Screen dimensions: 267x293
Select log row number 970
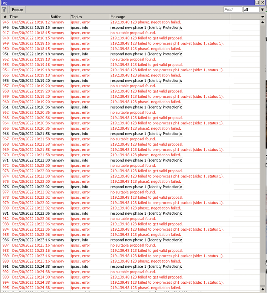6,155
